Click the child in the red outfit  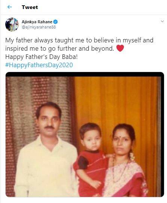[92, 159]
